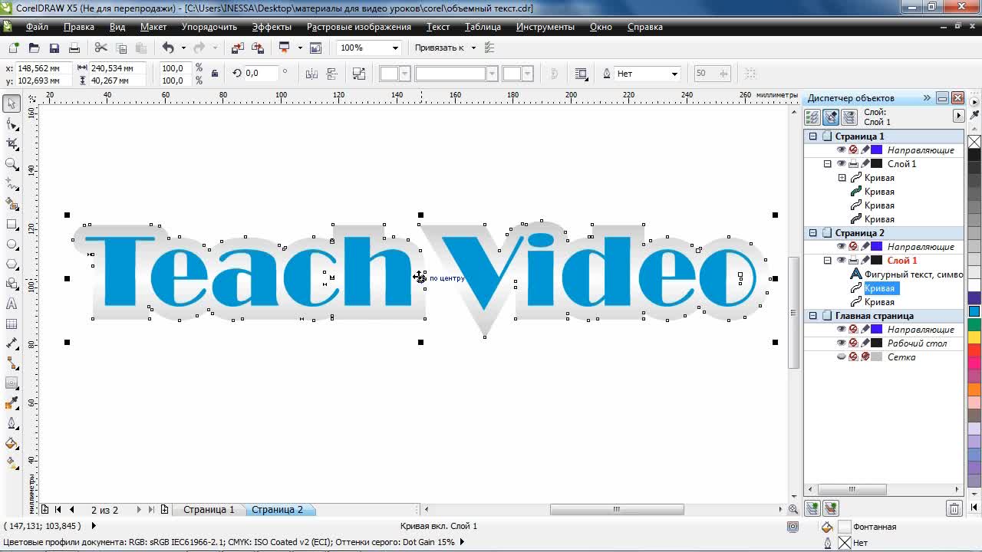This screenshot has height=552, width=982.
Task: Select the Basic shapes tool
Action: [x=12, y=284]
